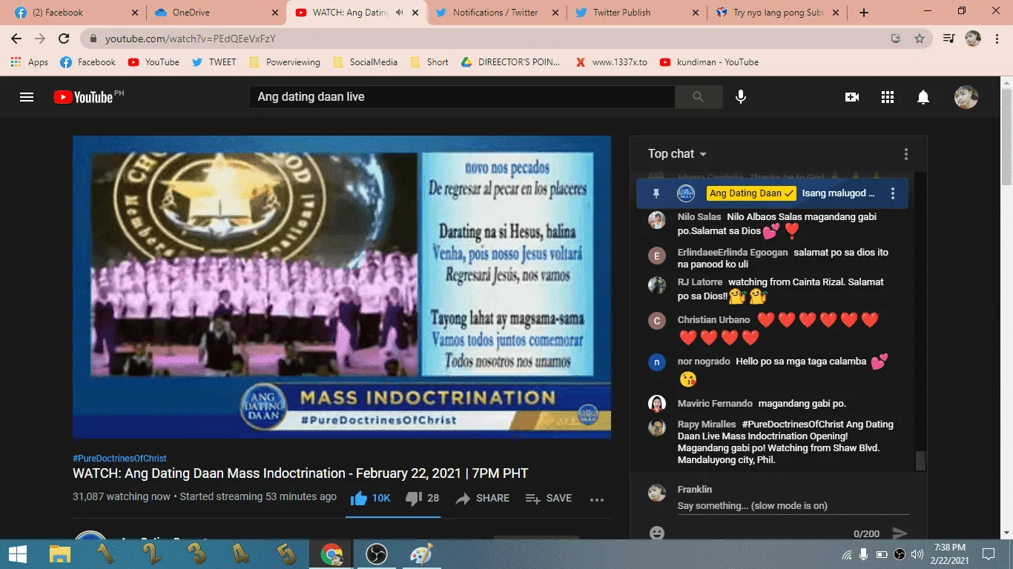Click the Ang Dating Daan pinned channel badge

[x=751, y=193]
